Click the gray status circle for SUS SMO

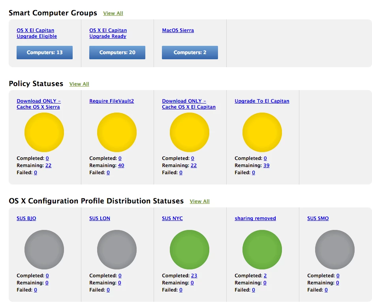(x=335, y=250)
